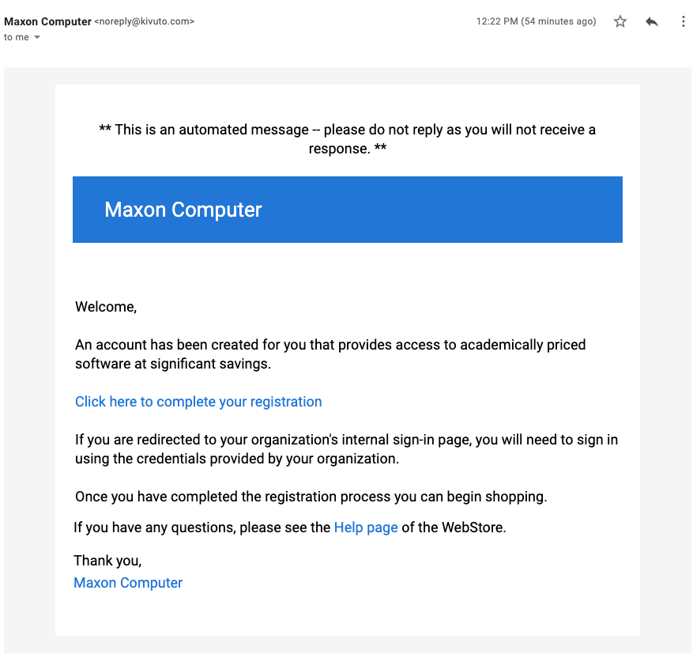Click the word WebStore in the email
693x658 pixels.
pyautogui.click(x=472, y=527)
